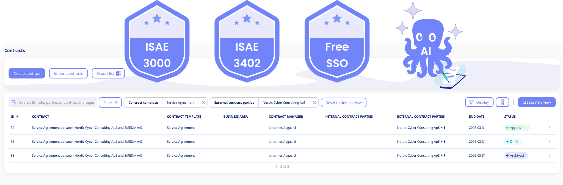Viewport: 563px width, 185px height.
Task: Click the Free SSO badge
Action: tap(337, 41)
